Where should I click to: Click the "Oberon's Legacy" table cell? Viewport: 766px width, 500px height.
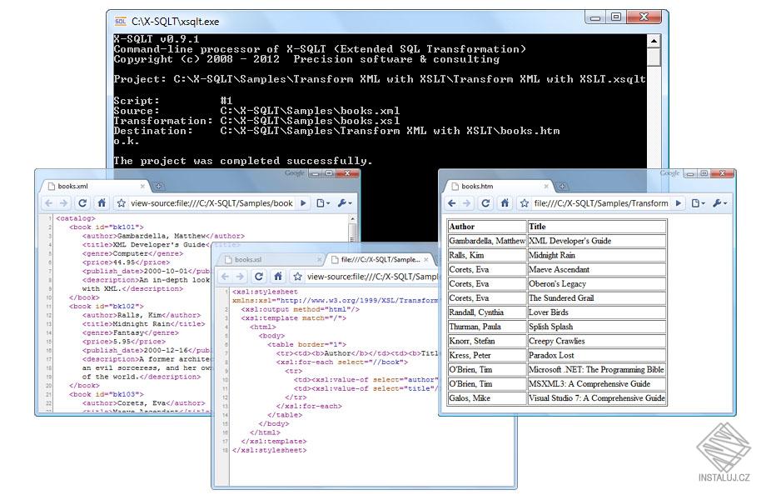click(596, 284)
